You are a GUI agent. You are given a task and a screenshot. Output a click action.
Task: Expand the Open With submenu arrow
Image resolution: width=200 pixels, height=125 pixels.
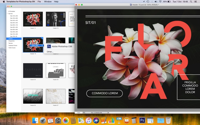(x=42, y=45)
